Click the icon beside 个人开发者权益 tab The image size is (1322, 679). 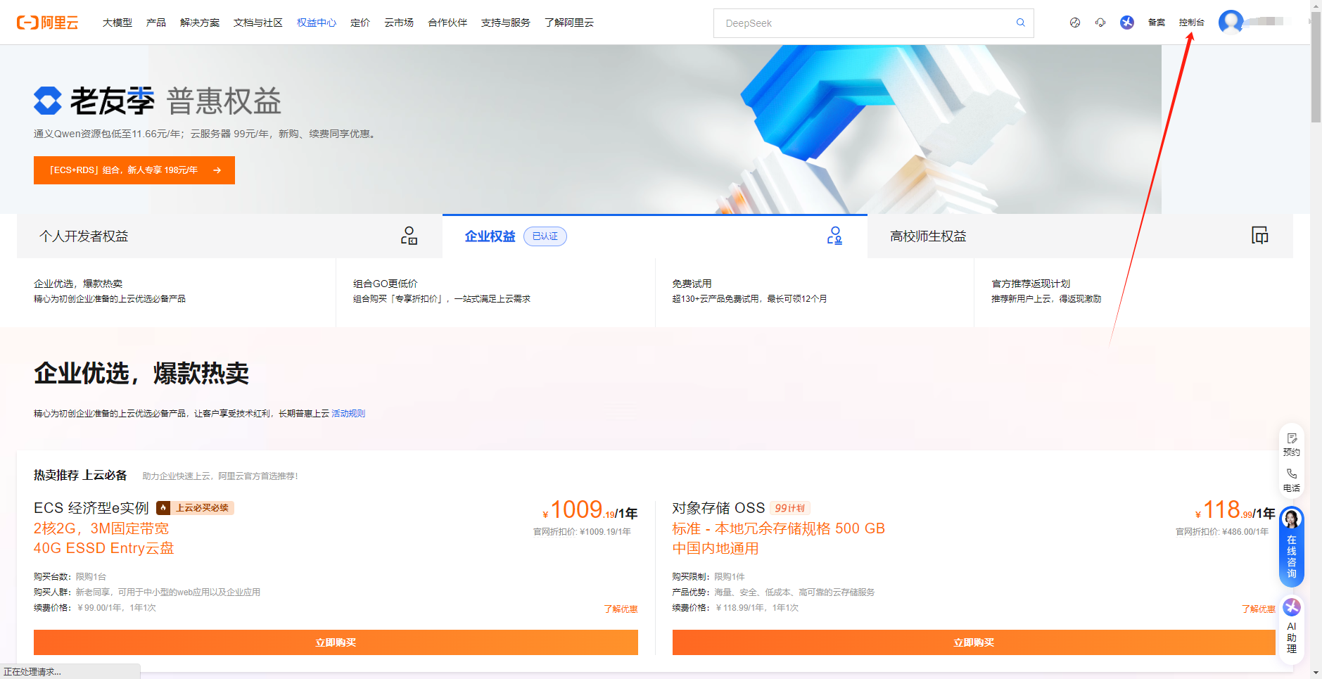click(x=409, y=236)
